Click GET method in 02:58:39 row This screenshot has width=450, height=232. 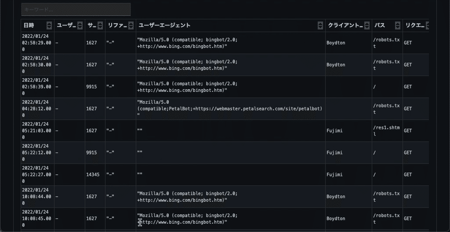point(408,87)
